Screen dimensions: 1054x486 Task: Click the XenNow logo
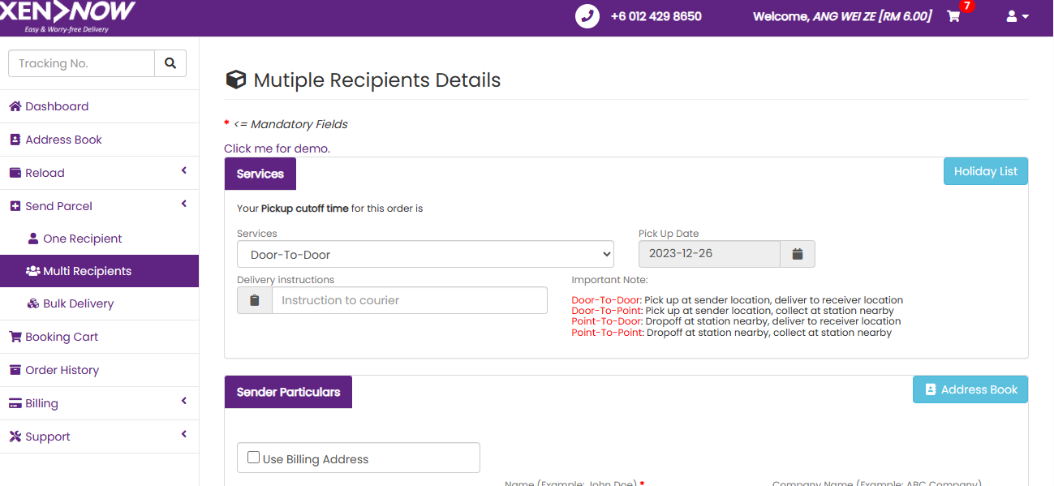[67, 16]
